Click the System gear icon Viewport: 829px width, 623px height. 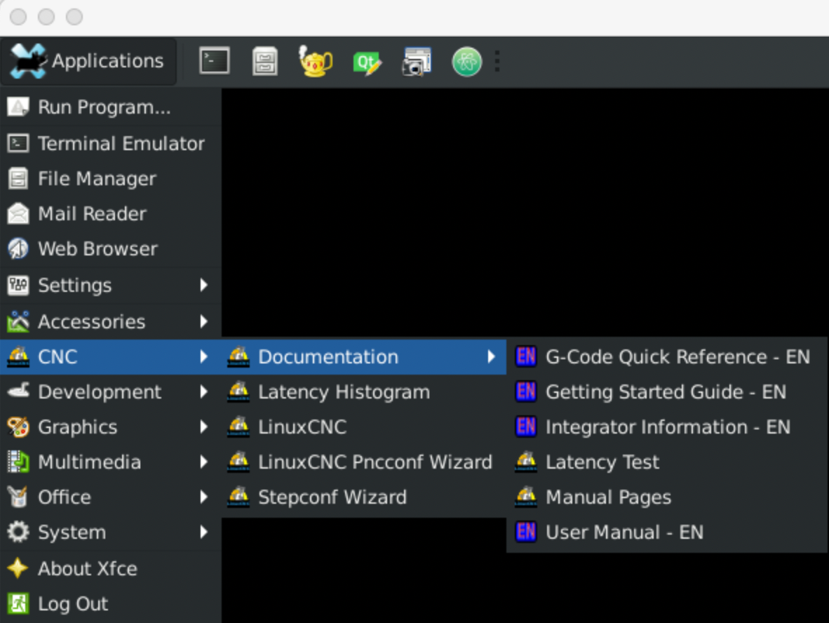18,532
